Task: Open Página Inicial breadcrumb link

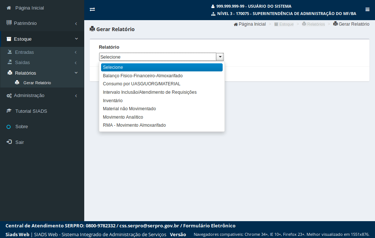Action: pos(252,24)
